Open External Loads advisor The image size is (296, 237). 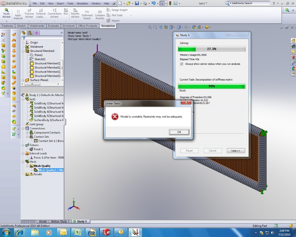click(x=41, y=13)
